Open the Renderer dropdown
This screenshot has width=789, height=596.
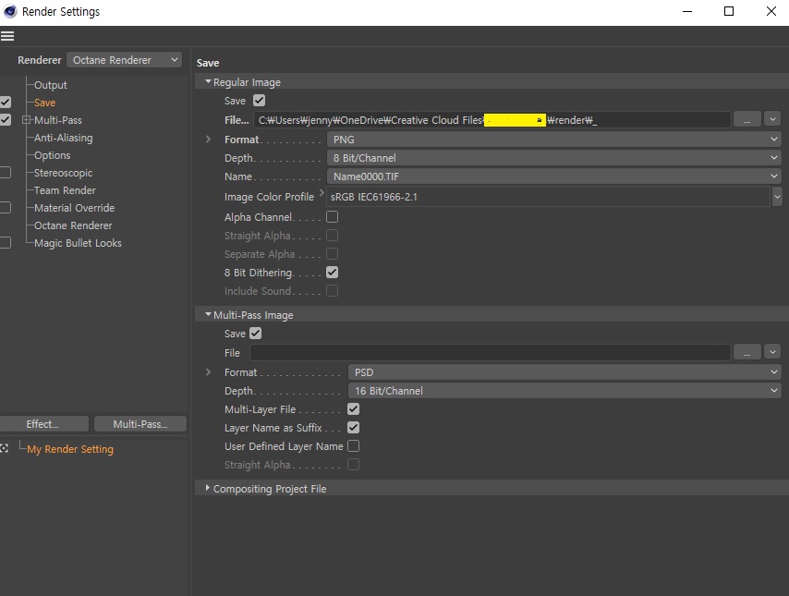(125, 60)
